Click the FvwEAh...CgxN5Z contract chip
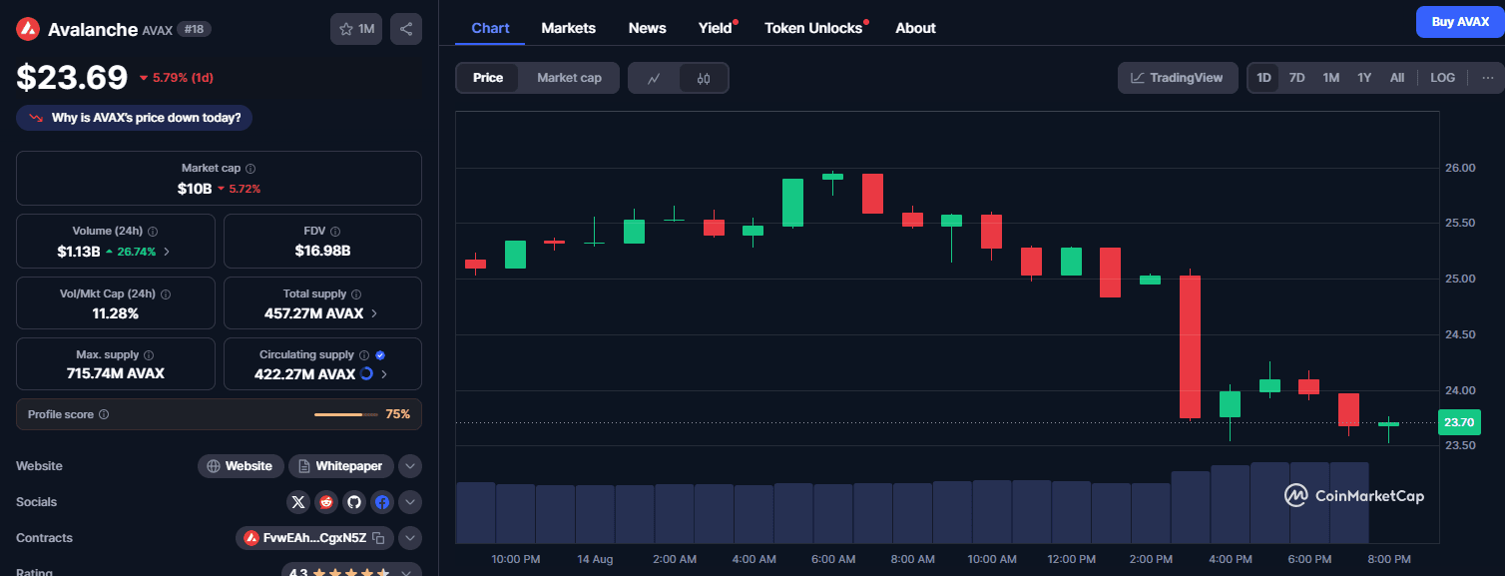The width and height of the screenshot is (1505, 576). pyautogui.click(x=314, y=538)
